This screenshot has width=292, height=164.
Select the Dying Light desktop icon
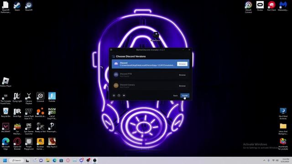[x=17, y=97]
